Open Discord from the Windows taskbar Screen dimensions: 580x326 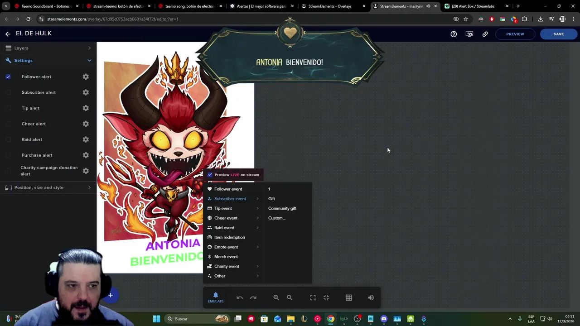point(384,319)
